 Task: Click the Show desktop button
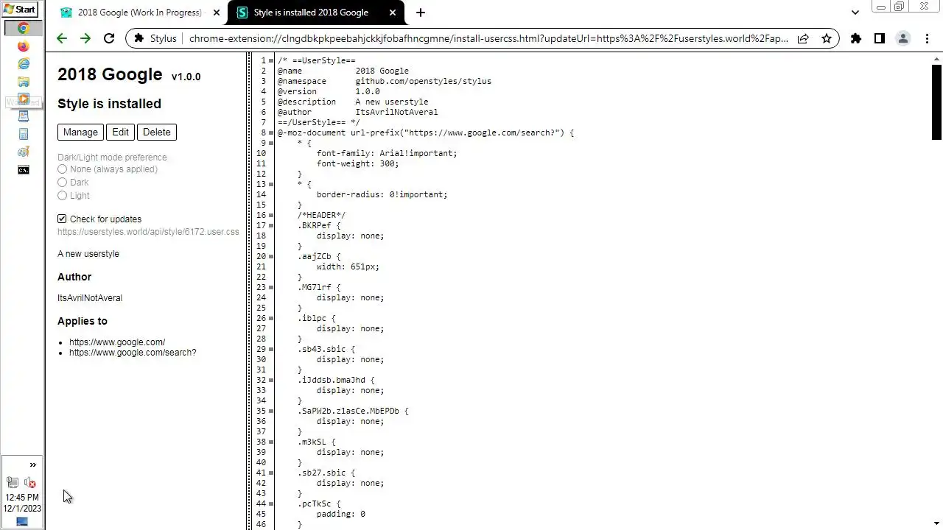(x=22, y=522)
